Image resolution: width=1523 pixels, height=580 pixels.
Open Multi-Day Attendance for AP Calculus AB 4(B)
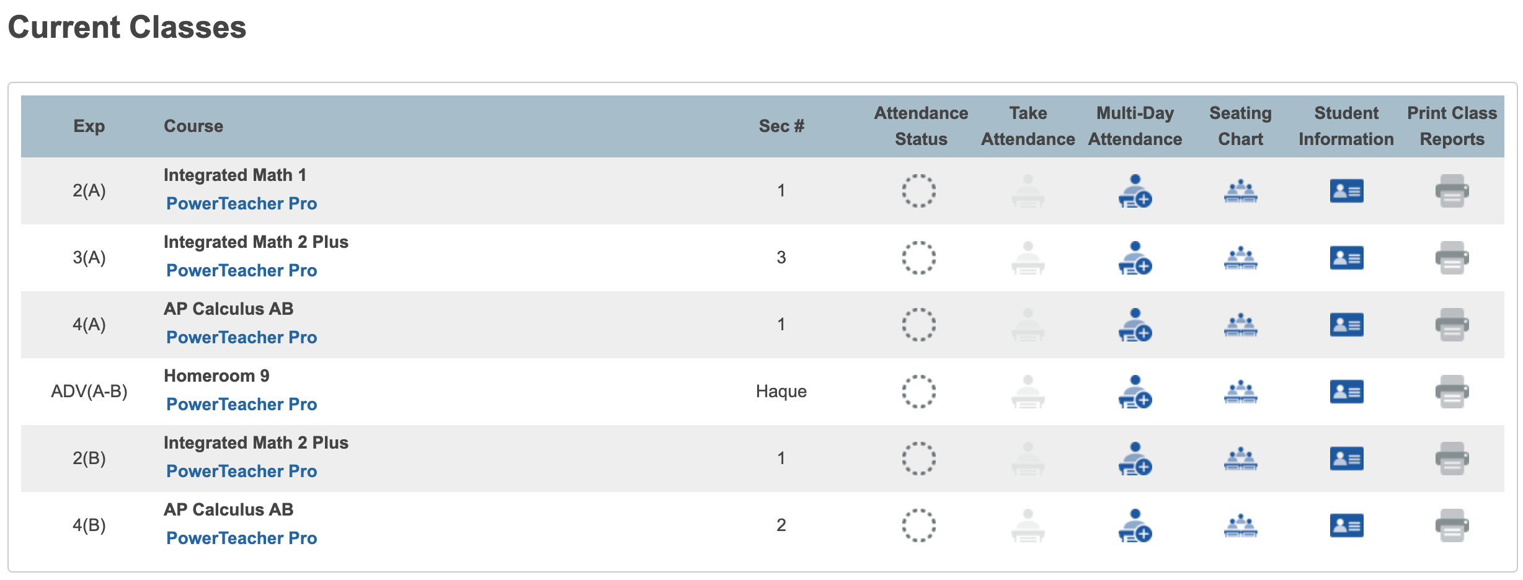tap(1135, 525)
